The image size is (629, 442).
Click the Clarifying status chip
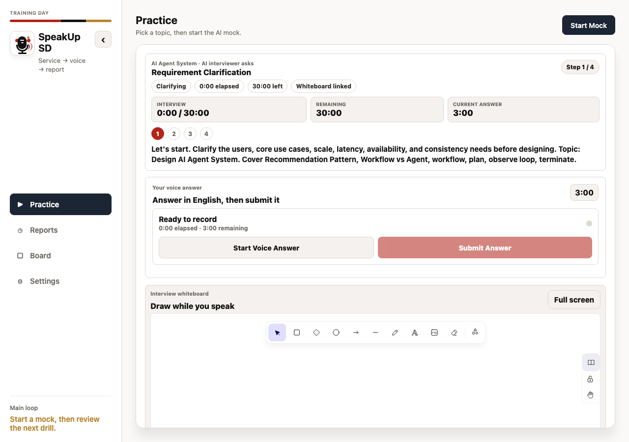click(171, 86)
